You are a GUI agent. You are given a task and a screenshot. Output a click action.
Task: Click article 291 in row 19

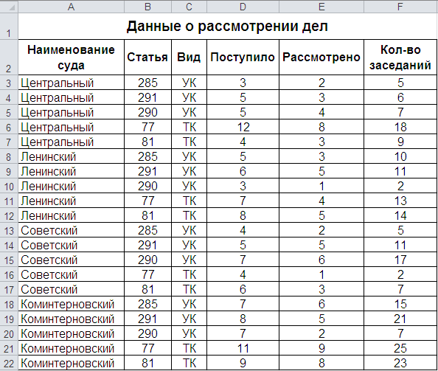(x=147, y=319)
